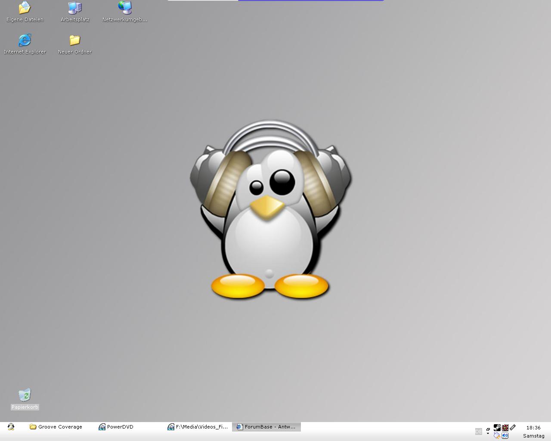This screenshot has height=441, width=551.
Task: Select the Neuer Ordner folder icon
Action: click(75, 44)
